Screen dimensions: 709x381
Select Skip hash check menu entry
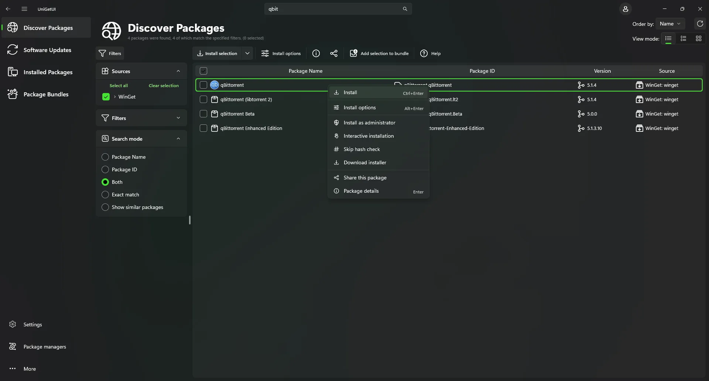pyautogui.click(x=362, y=149)
